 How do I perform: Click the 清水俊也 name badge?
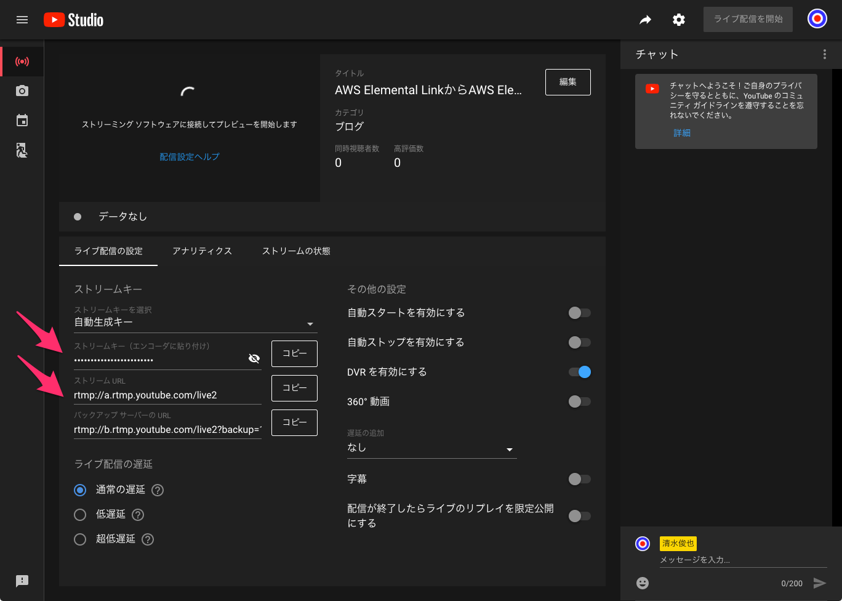(x=678, y=544)
